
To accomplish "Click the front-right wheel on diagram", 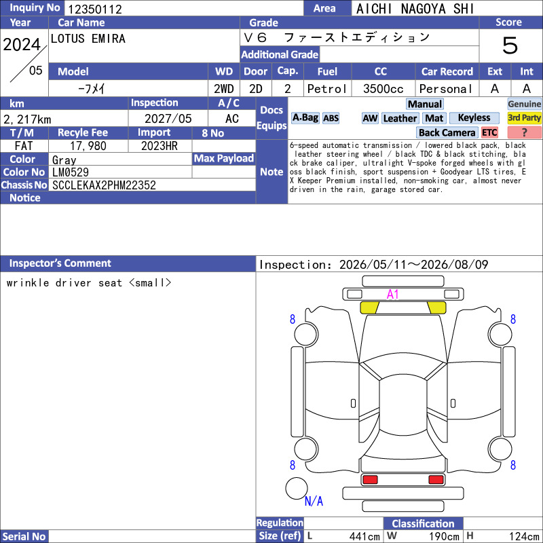I will click(x=500, y=334).
